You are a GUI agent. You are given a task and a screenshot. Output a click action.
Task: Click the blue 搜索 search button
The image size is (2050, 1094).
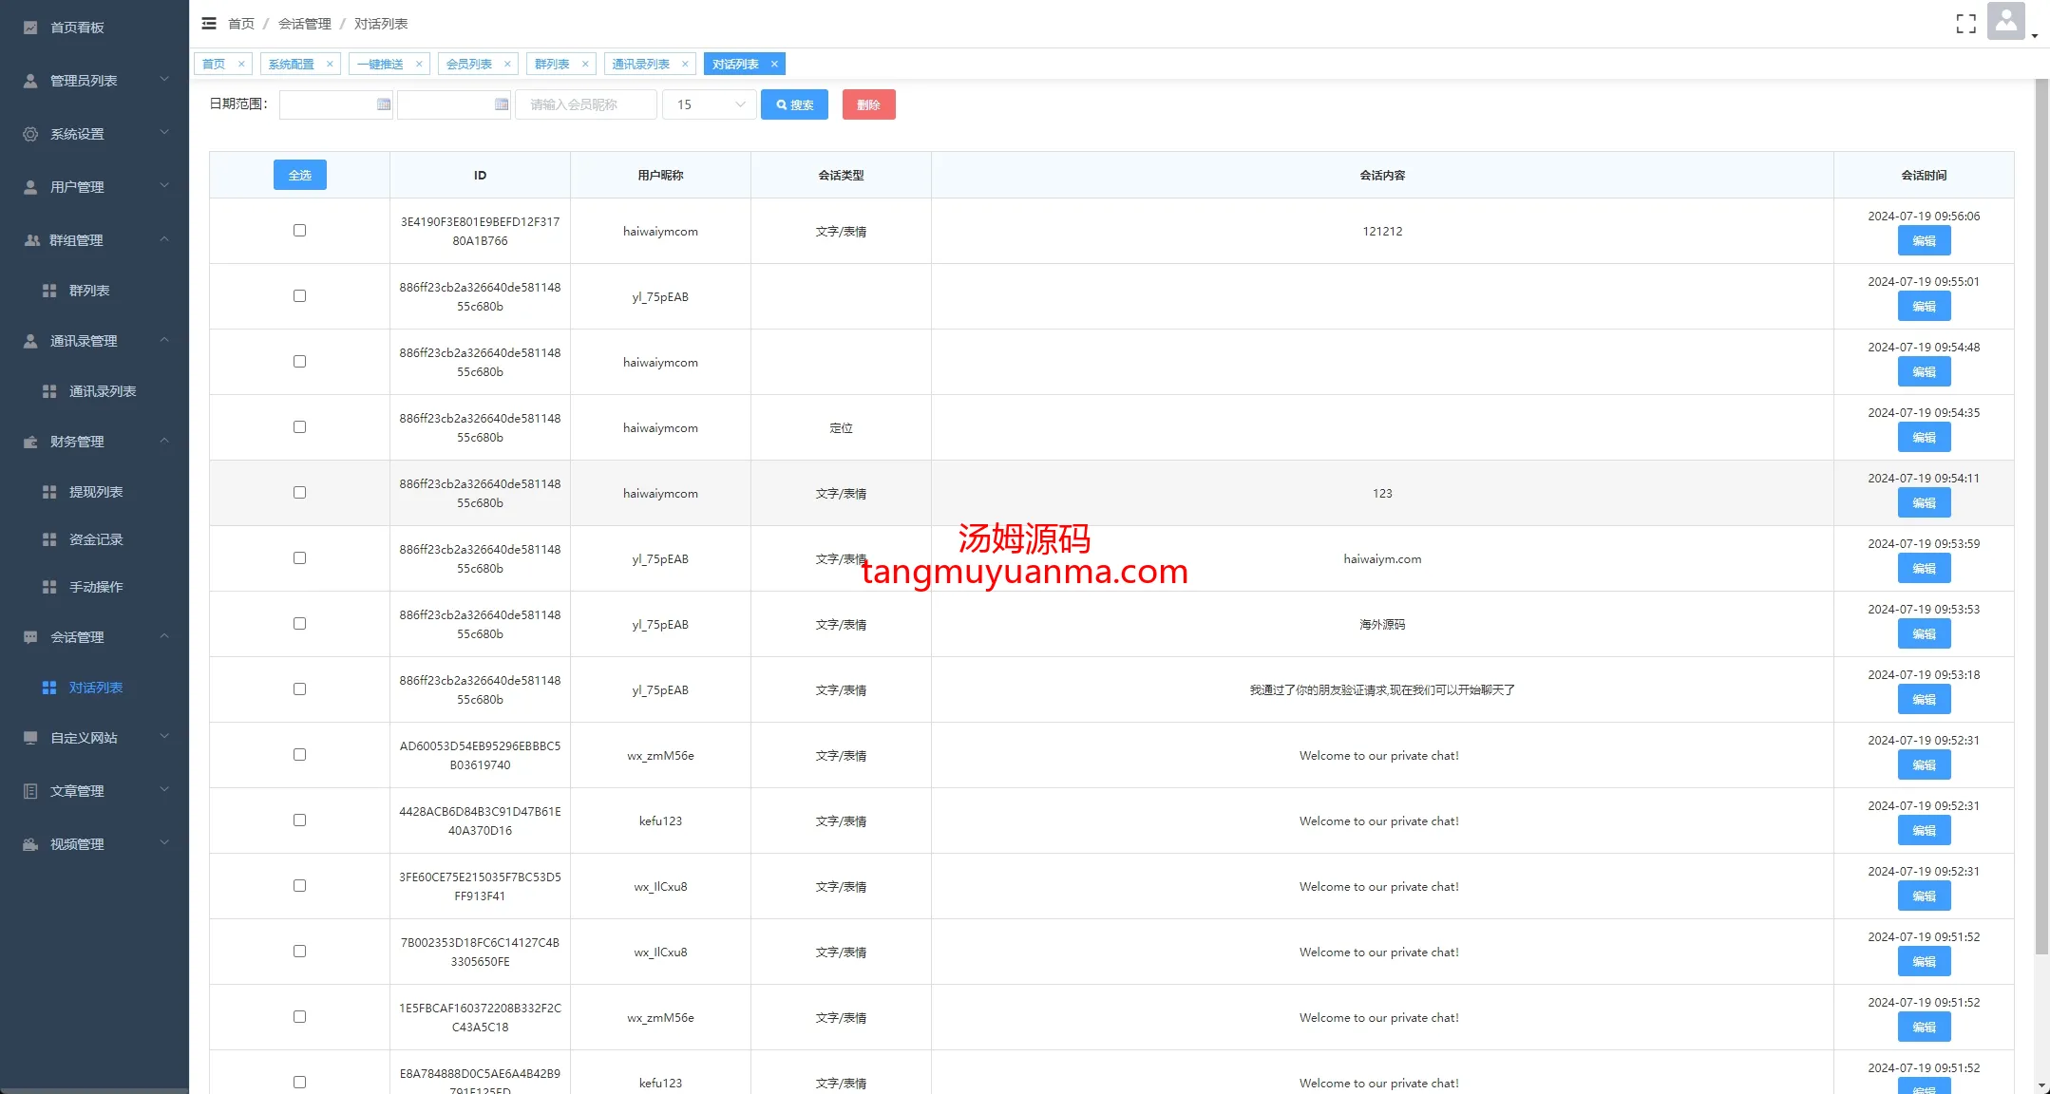[x=794, y=104]
